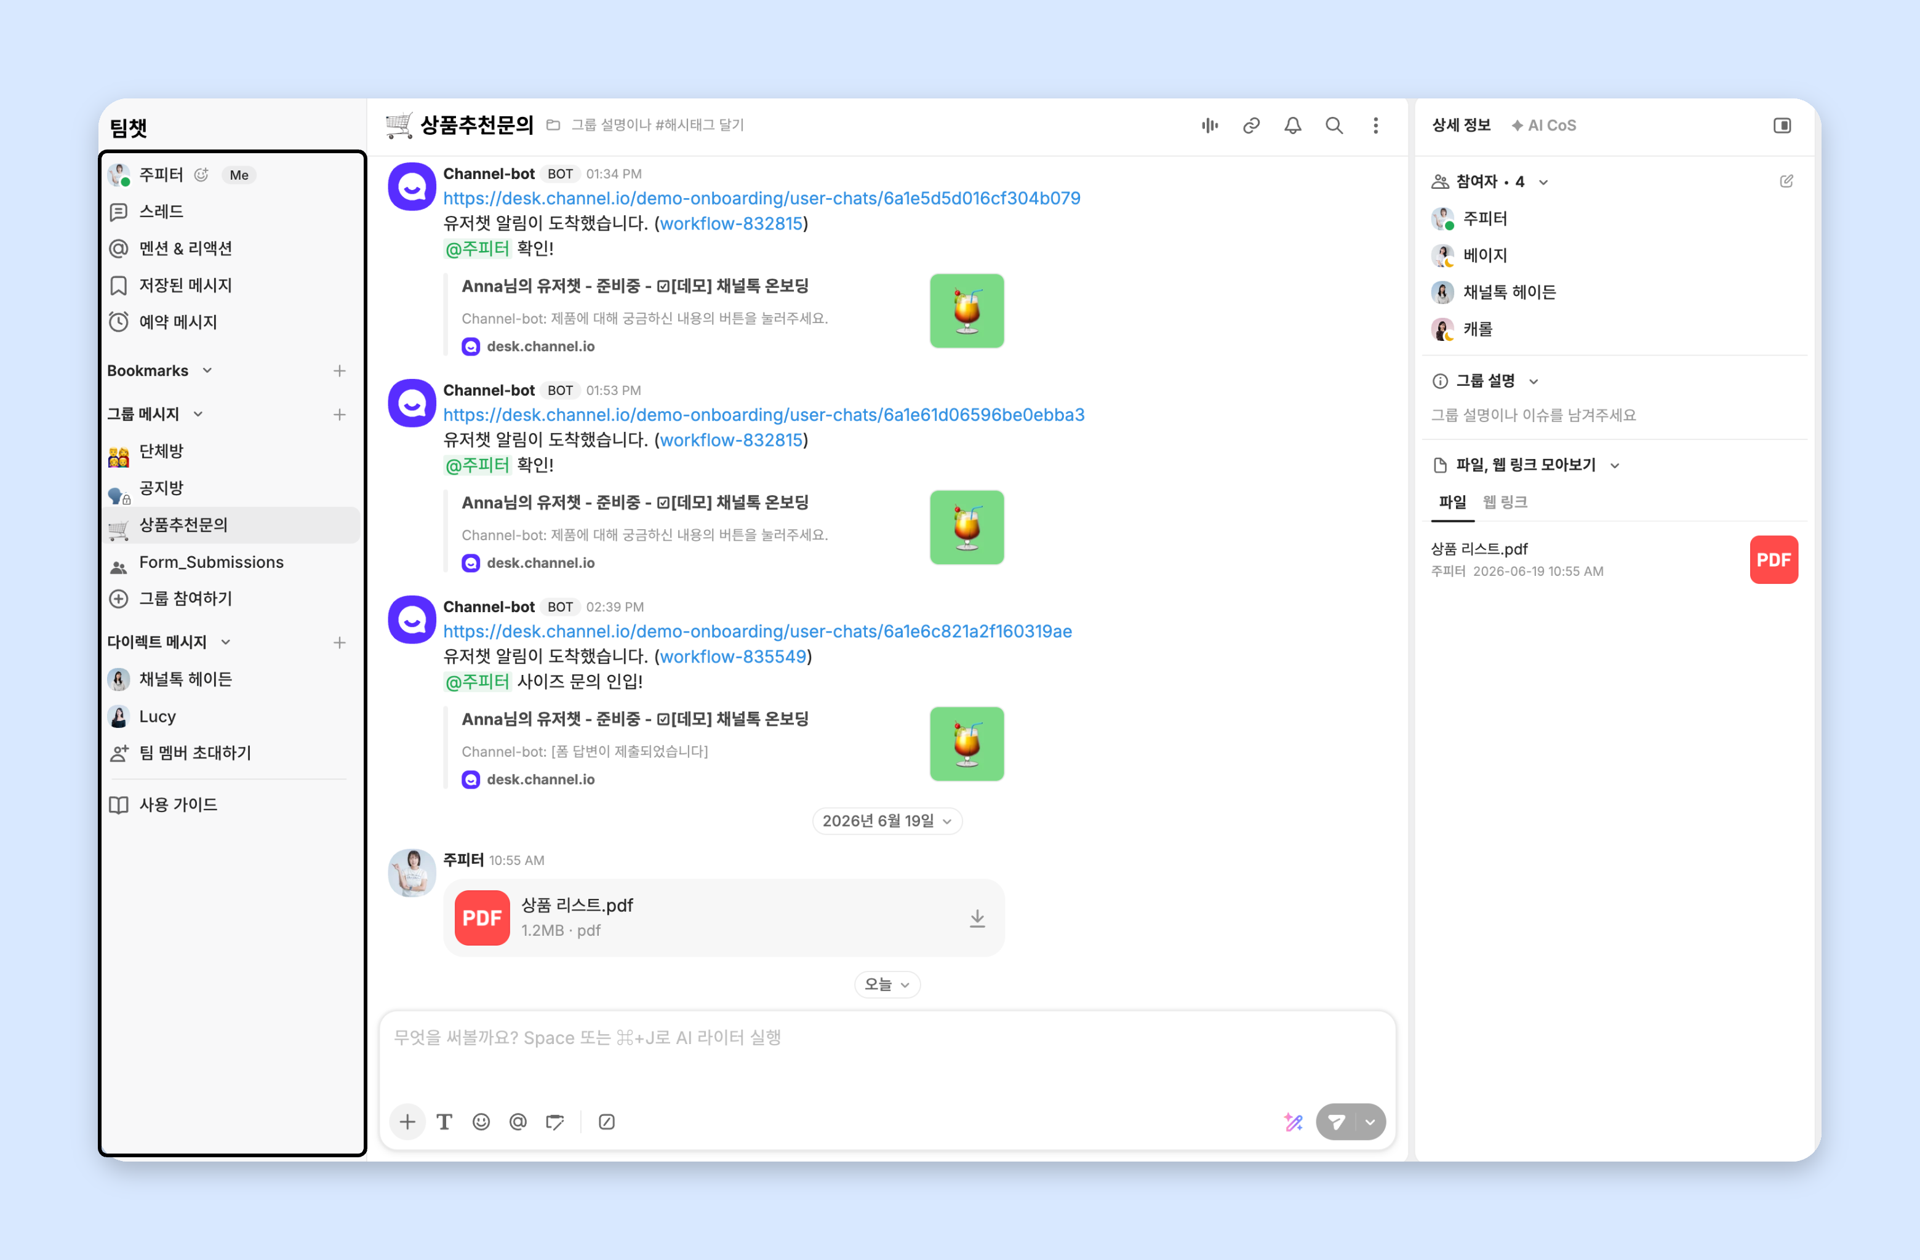Open the user-chats link ending 304b079
The width and height of the screenshot is (1920, 1260).
tap(762, 199)
